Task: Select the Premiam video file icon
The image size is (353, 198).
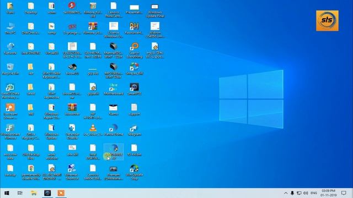Action: (x=114, y=172)
